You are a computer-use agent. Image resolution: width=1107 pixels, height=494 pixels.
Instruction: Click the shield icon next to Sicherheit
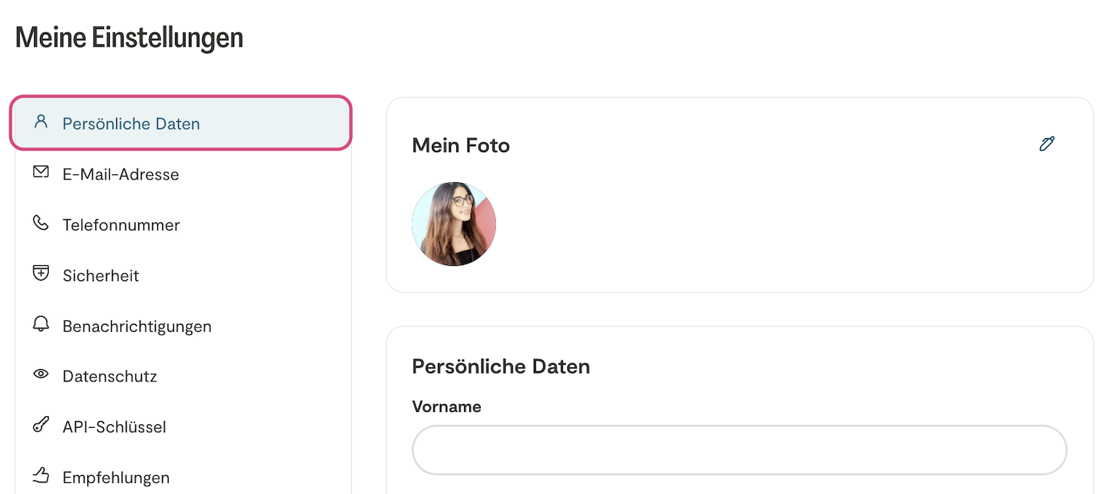click(x=41, y=273)
